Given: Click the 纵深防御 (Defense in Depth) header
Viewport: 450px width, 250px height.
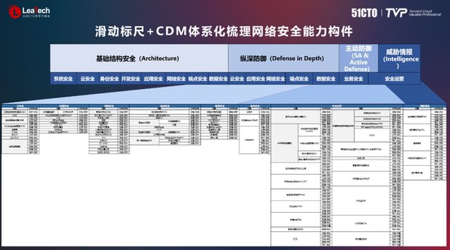Looking at the screenshot, I should 283,58.
